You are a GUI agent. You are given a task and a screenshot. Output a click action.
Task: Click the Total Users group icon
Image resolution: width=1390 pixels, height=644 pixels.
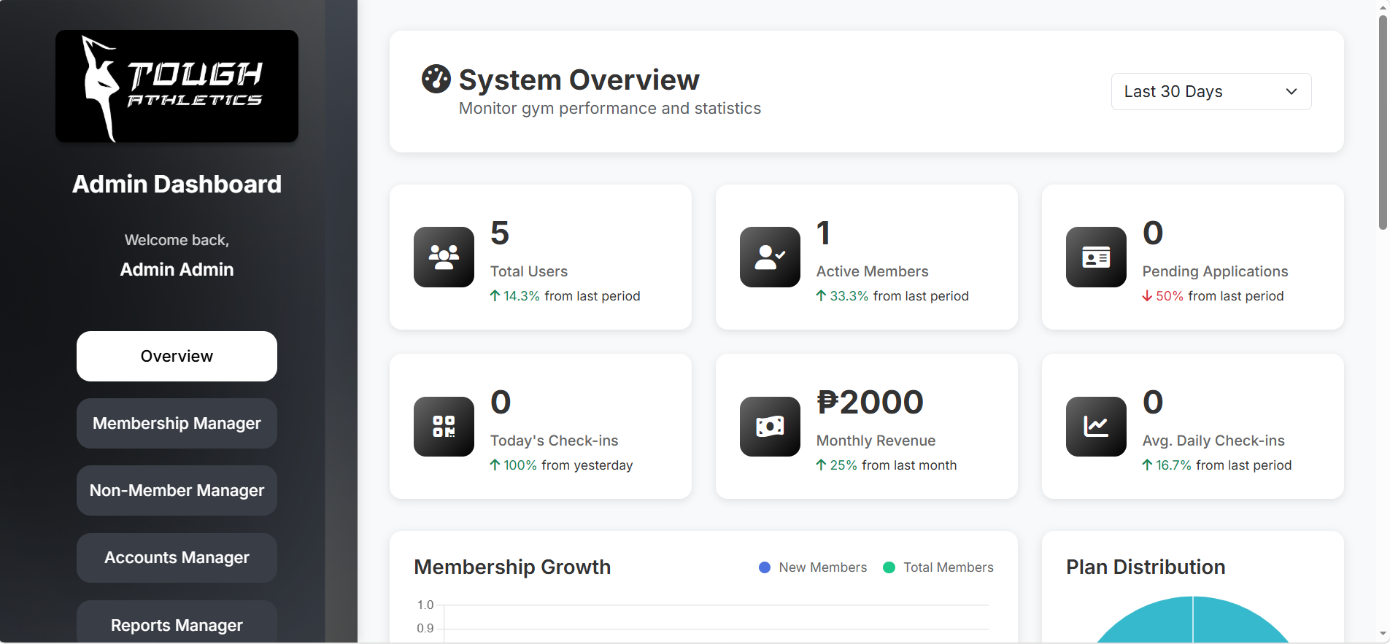click(x=444, y=257)
